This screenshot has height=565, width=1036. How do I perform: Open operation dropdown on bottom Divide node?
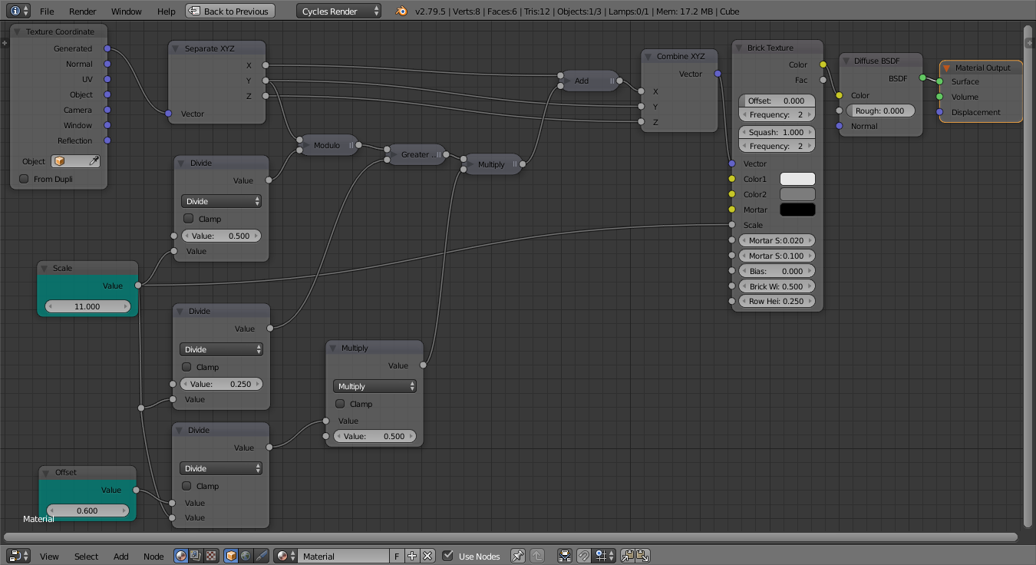[221, 468]
